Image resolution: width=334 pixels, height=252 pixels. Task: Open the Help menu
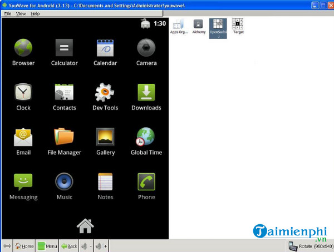(x=35, y=13)
